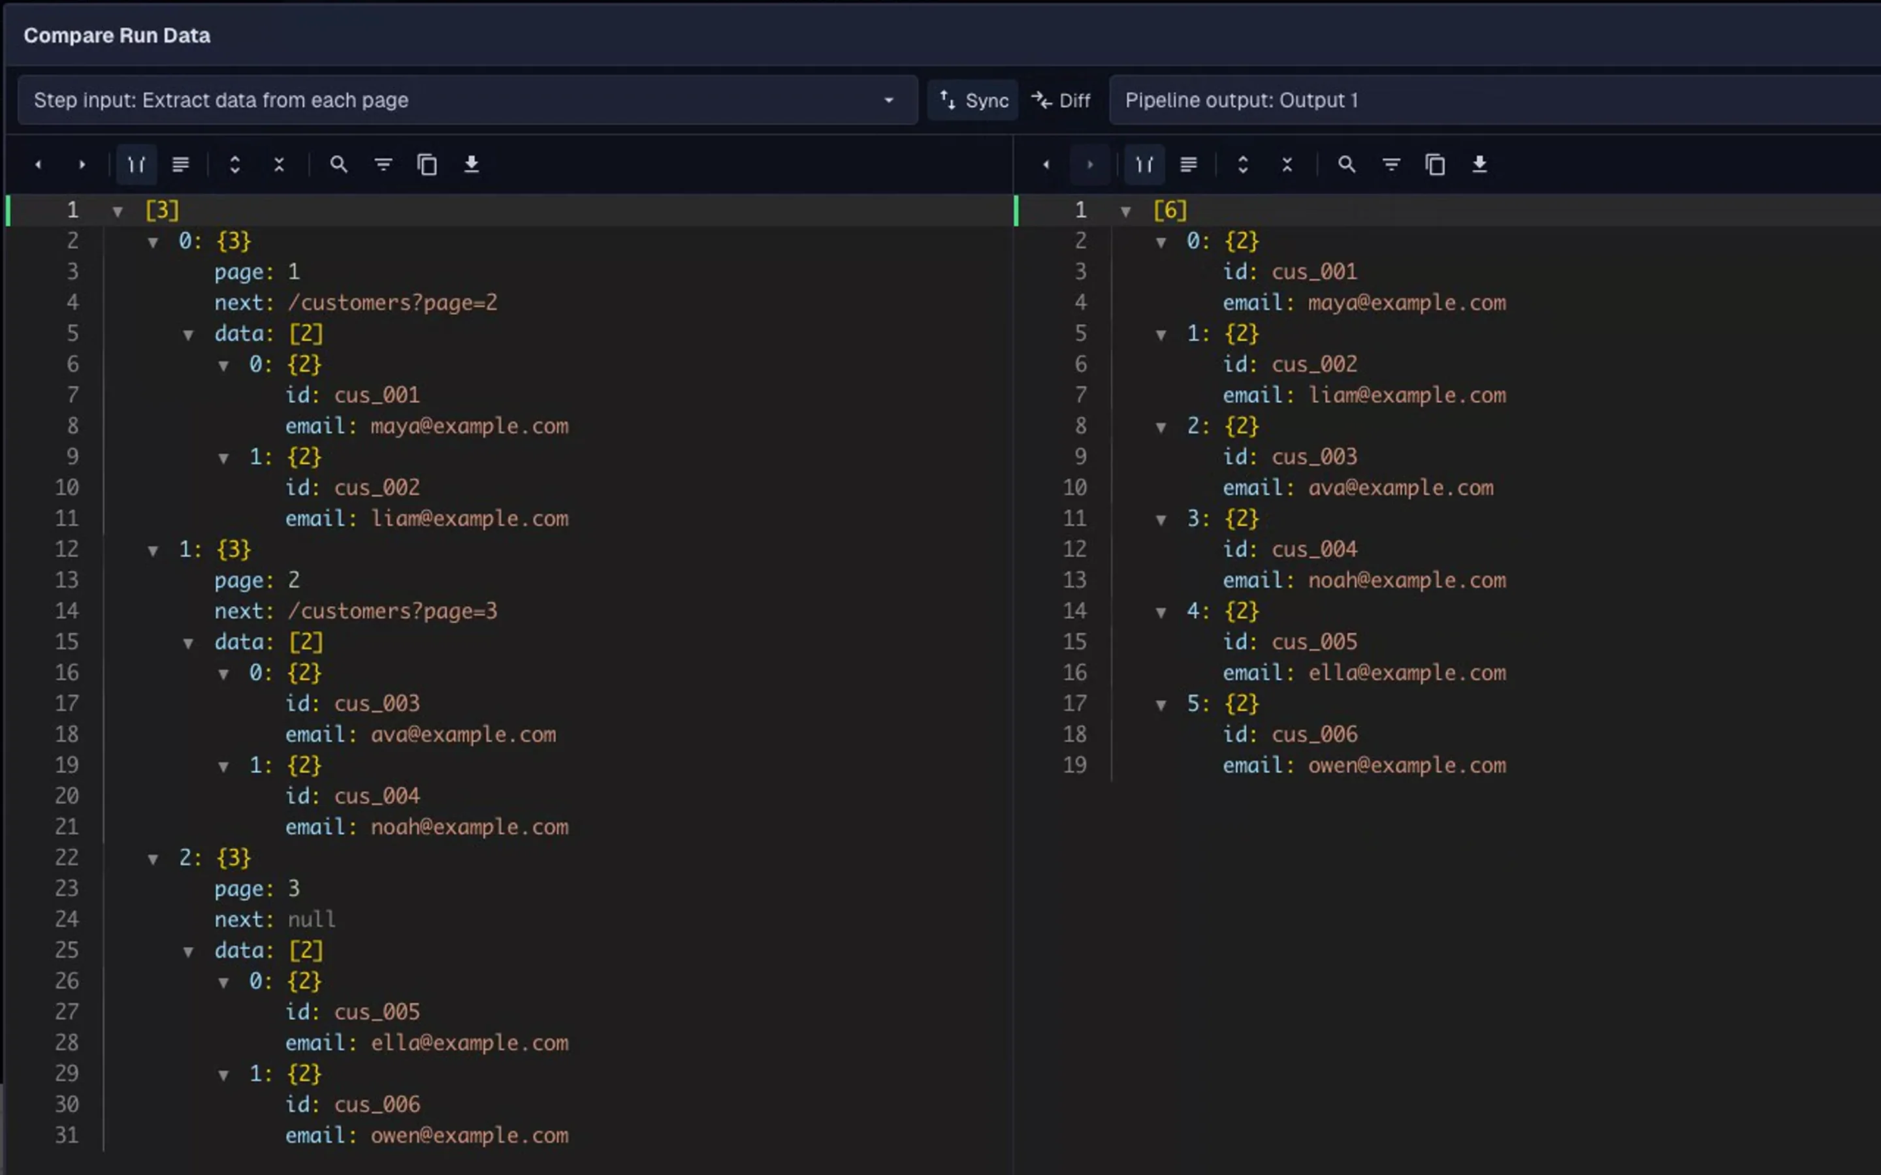Image resolution: width=1881 pixels, height=1175 pixels.
Task: Collapse all nodes in right pane
Action: tap(1287, 164)
